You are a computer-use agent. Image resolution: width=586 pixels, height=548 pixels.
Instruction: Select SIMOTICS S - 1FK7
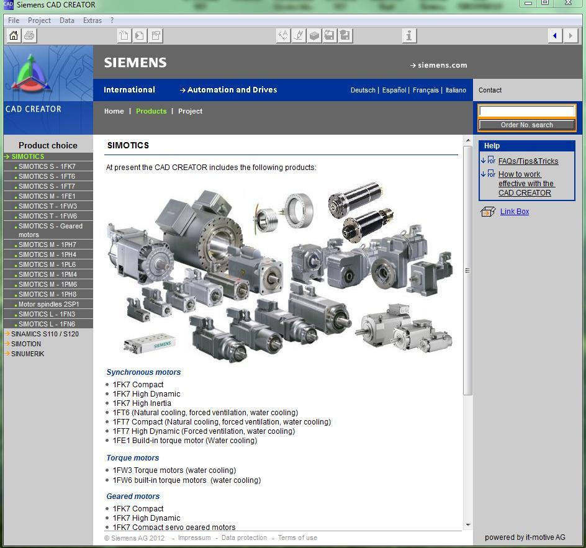[48, 166]
